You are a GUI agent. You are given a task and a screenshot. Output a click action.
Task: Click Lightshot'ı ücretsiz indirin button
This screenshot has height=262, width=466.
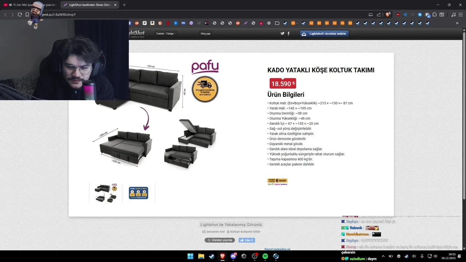324,33
